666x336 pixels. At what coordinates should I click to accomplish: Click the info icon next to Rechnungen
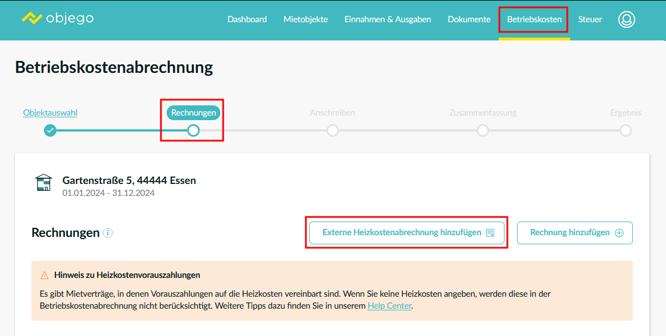coord(108,232)
